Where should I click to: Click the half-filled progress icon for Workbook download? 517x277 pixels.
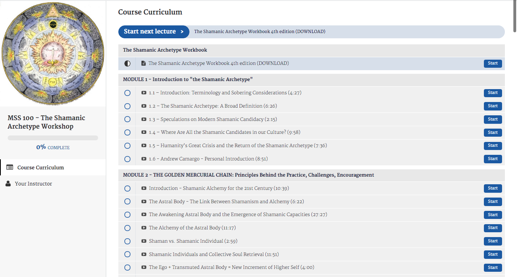(x=127, y=64)
